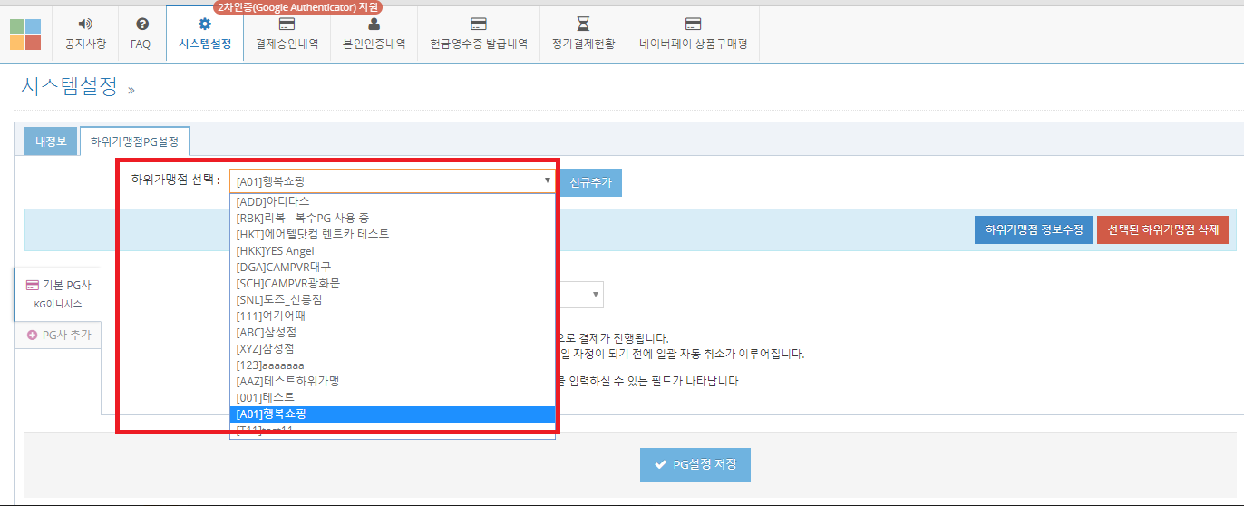Switch to the 내정보 tab
Screen dimensions: 1244x506
[51, 141]
